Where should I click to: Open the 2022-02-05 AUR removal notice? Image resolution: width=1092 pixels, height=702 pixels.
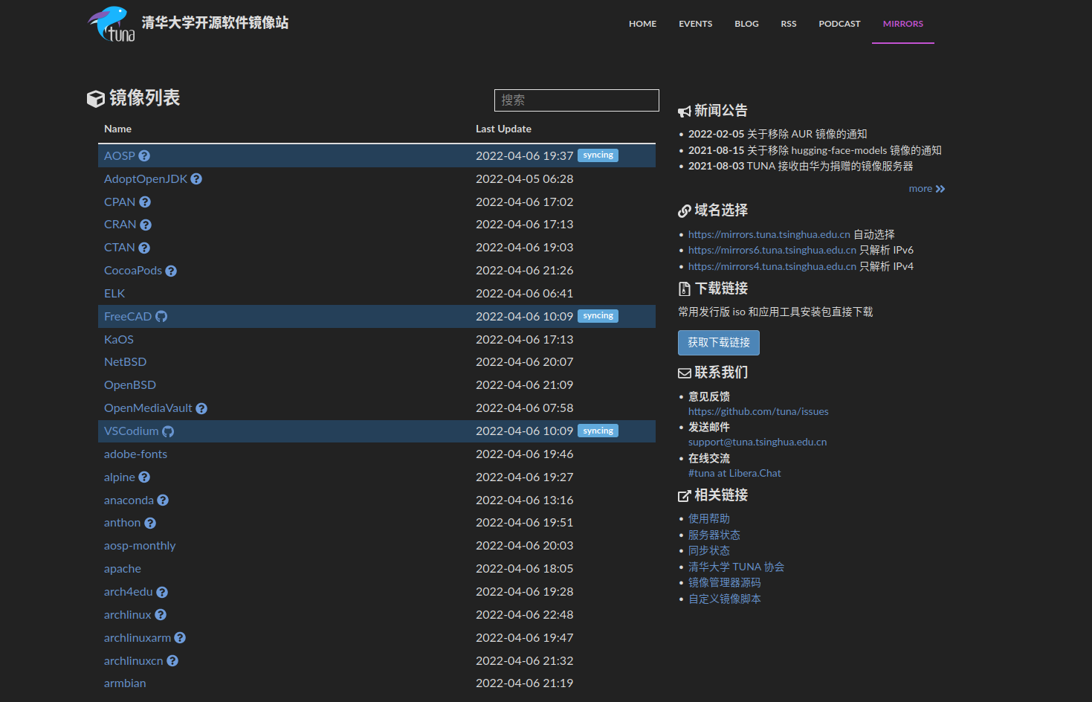click(778, 134)
